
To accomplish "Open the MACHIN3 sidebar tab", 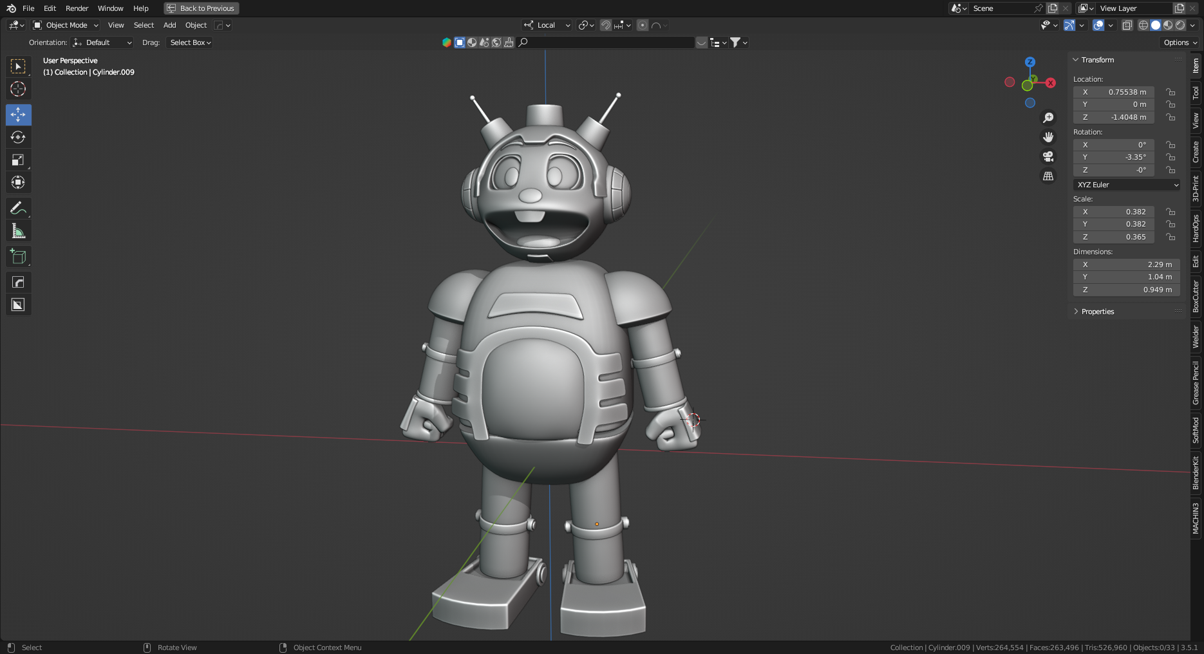I will [1196, 518].
